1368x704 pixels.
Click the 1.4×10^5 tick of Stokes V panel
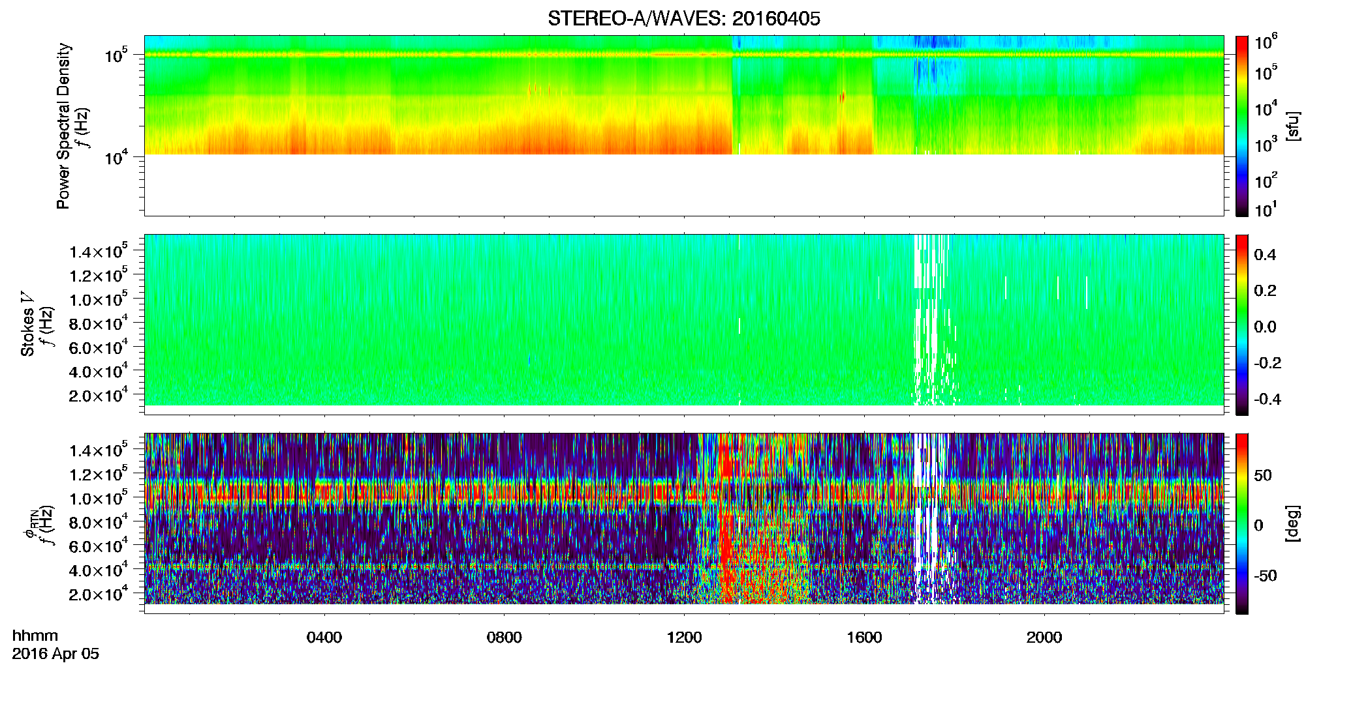(98, 252)
